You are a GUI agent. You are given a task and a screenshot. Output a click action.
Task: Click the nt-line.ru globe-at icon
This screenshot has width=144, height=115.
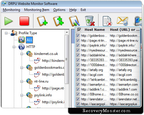coord(29,81)
